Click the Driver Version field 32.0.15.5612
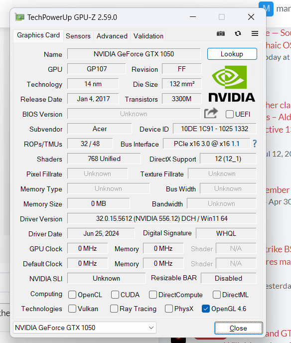The width and height of the screenshot is (291, 343). [162, 218]
